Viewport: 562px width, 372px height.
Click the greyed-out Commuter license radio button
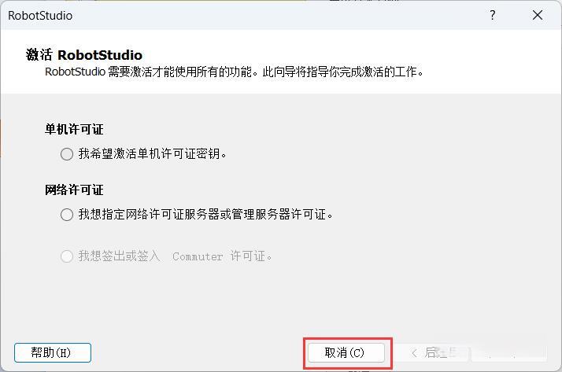click(67, 256)
